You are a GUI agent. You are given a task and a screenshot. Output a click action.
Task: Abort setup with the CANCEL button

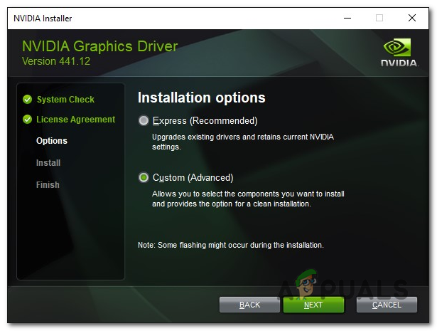[x=387, y=305]
